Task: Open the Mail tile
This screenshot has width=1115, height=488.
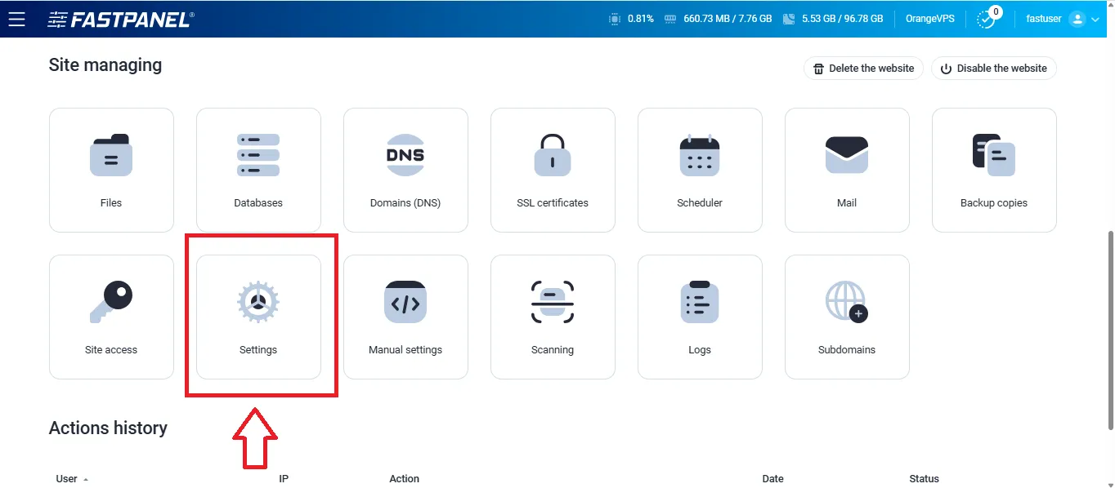Action: coord(847,170)
